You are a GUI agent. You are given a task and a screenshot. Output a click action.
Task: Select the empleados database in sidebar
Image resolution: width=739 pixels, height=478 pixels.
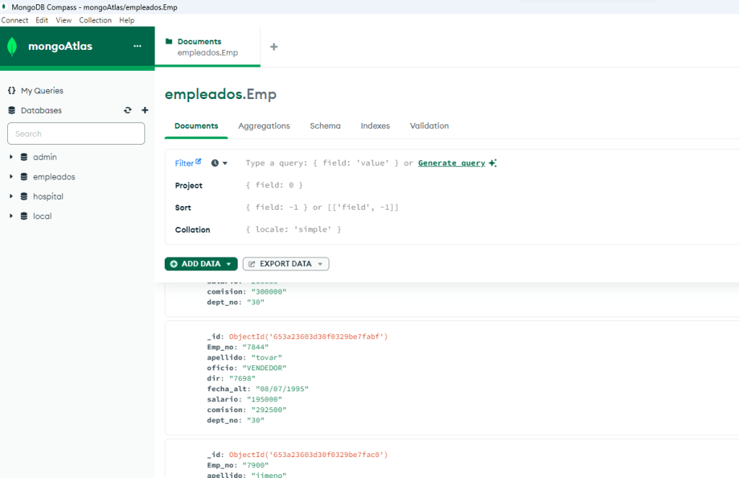[53, 177]
